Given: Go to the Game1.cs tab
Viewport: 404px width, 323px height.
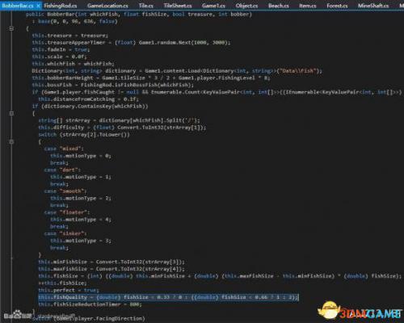Looking at the screenshot, I should [x=213, y=6].
